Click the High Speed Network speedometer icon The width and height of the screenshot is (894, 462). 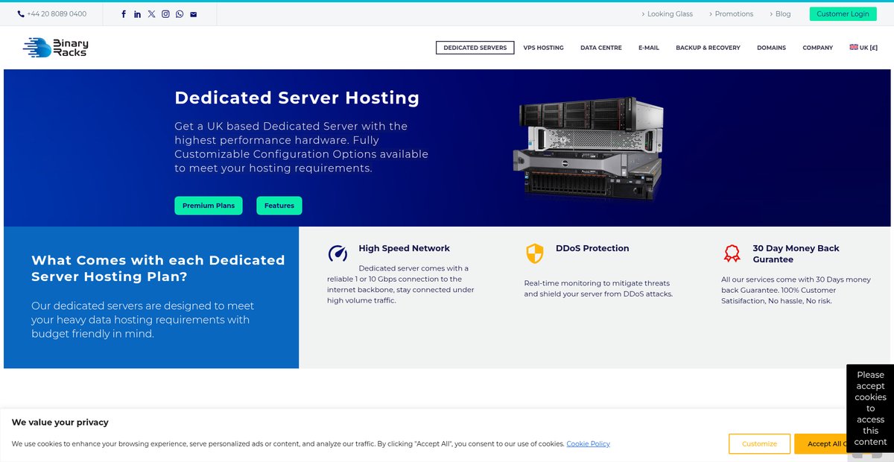(x=337, y=253)
